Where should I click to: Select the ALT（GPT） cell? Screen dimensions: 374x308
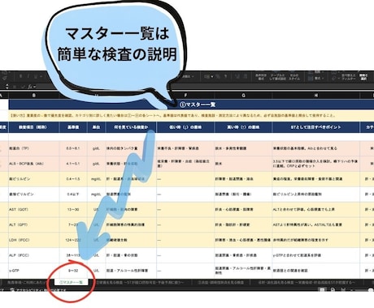(x=34, y=225)
